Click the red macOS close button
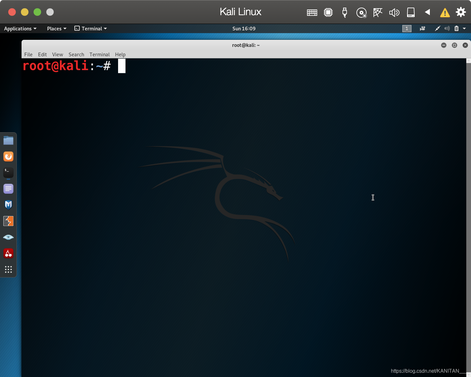The height and width of the screenshot is (377, 471). [12, 12]
